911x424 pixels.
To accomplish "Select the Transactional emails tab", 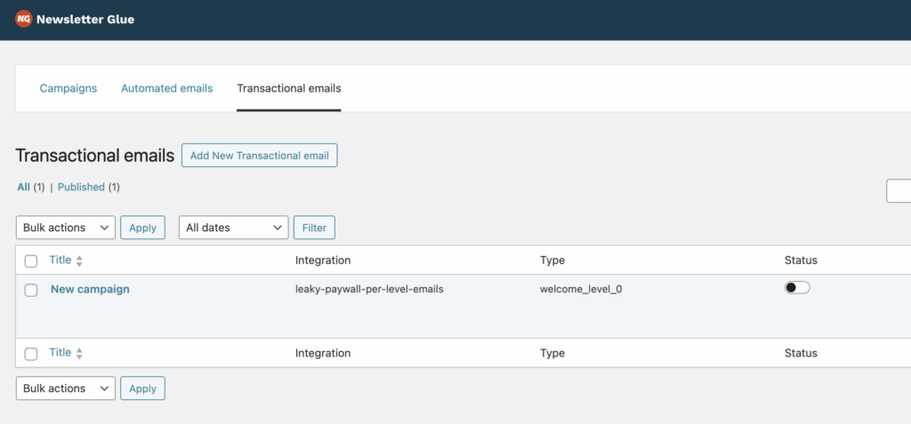I will [288, 89].
